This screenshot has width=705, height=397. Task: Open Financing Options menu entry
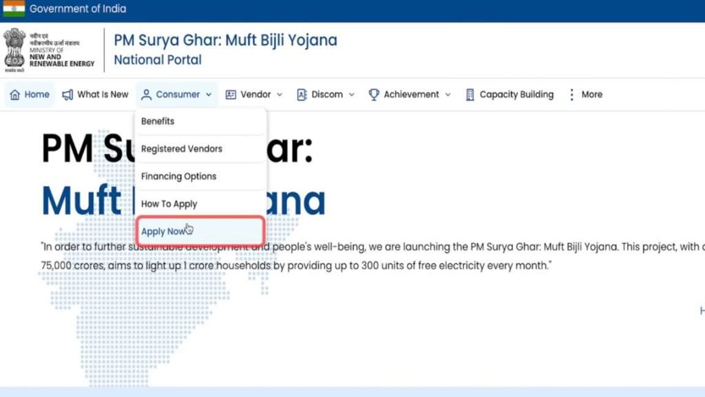[x=200, y=176]
